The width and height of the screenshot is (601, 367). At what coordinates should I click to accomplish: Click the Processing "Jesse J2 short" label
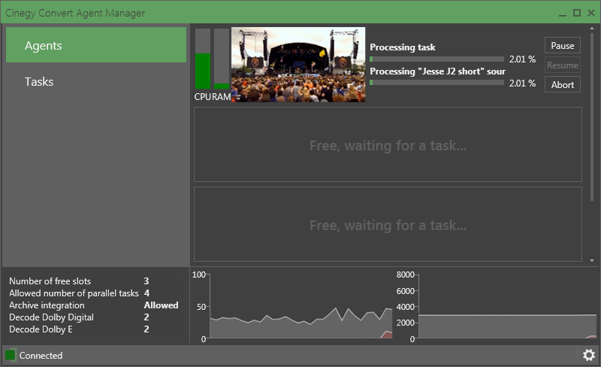click(437, 71)
